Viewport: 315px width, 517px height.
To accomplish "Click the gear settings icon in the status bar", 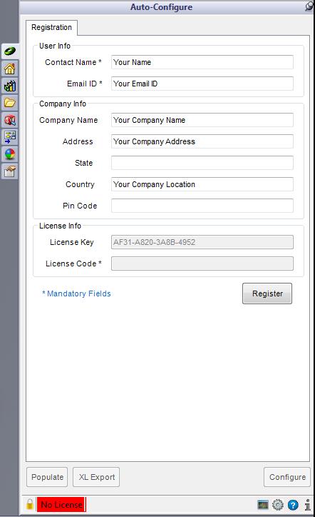I will click(x=278, y=504).
